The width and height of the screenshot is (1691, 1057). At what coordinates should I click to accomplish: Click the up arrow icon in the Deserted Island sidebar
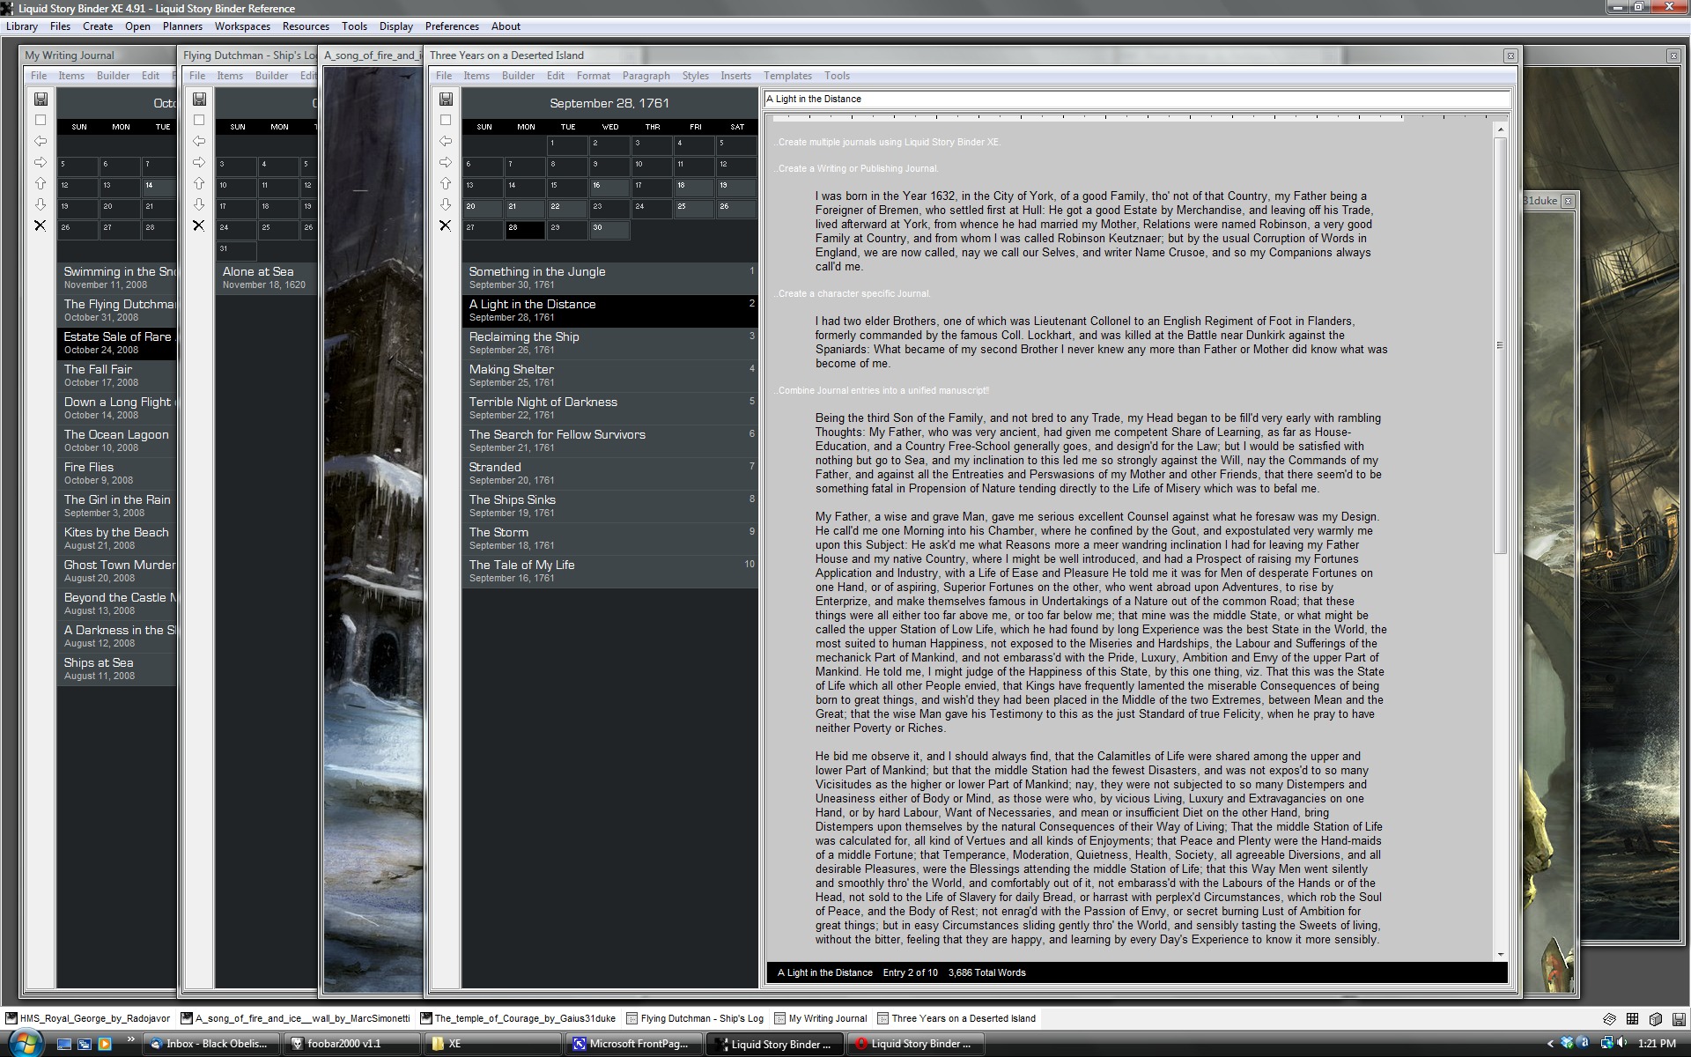click(446, 183)
